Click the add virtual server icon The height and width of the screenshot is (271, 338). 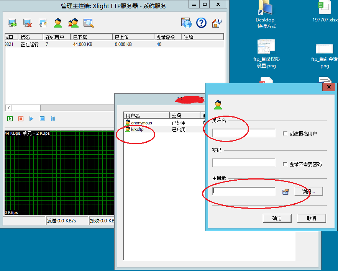[12, 23]
